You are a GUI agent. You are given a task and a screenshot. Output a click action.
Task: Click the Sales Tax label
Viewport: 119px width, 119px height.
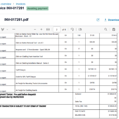(79, 101)
